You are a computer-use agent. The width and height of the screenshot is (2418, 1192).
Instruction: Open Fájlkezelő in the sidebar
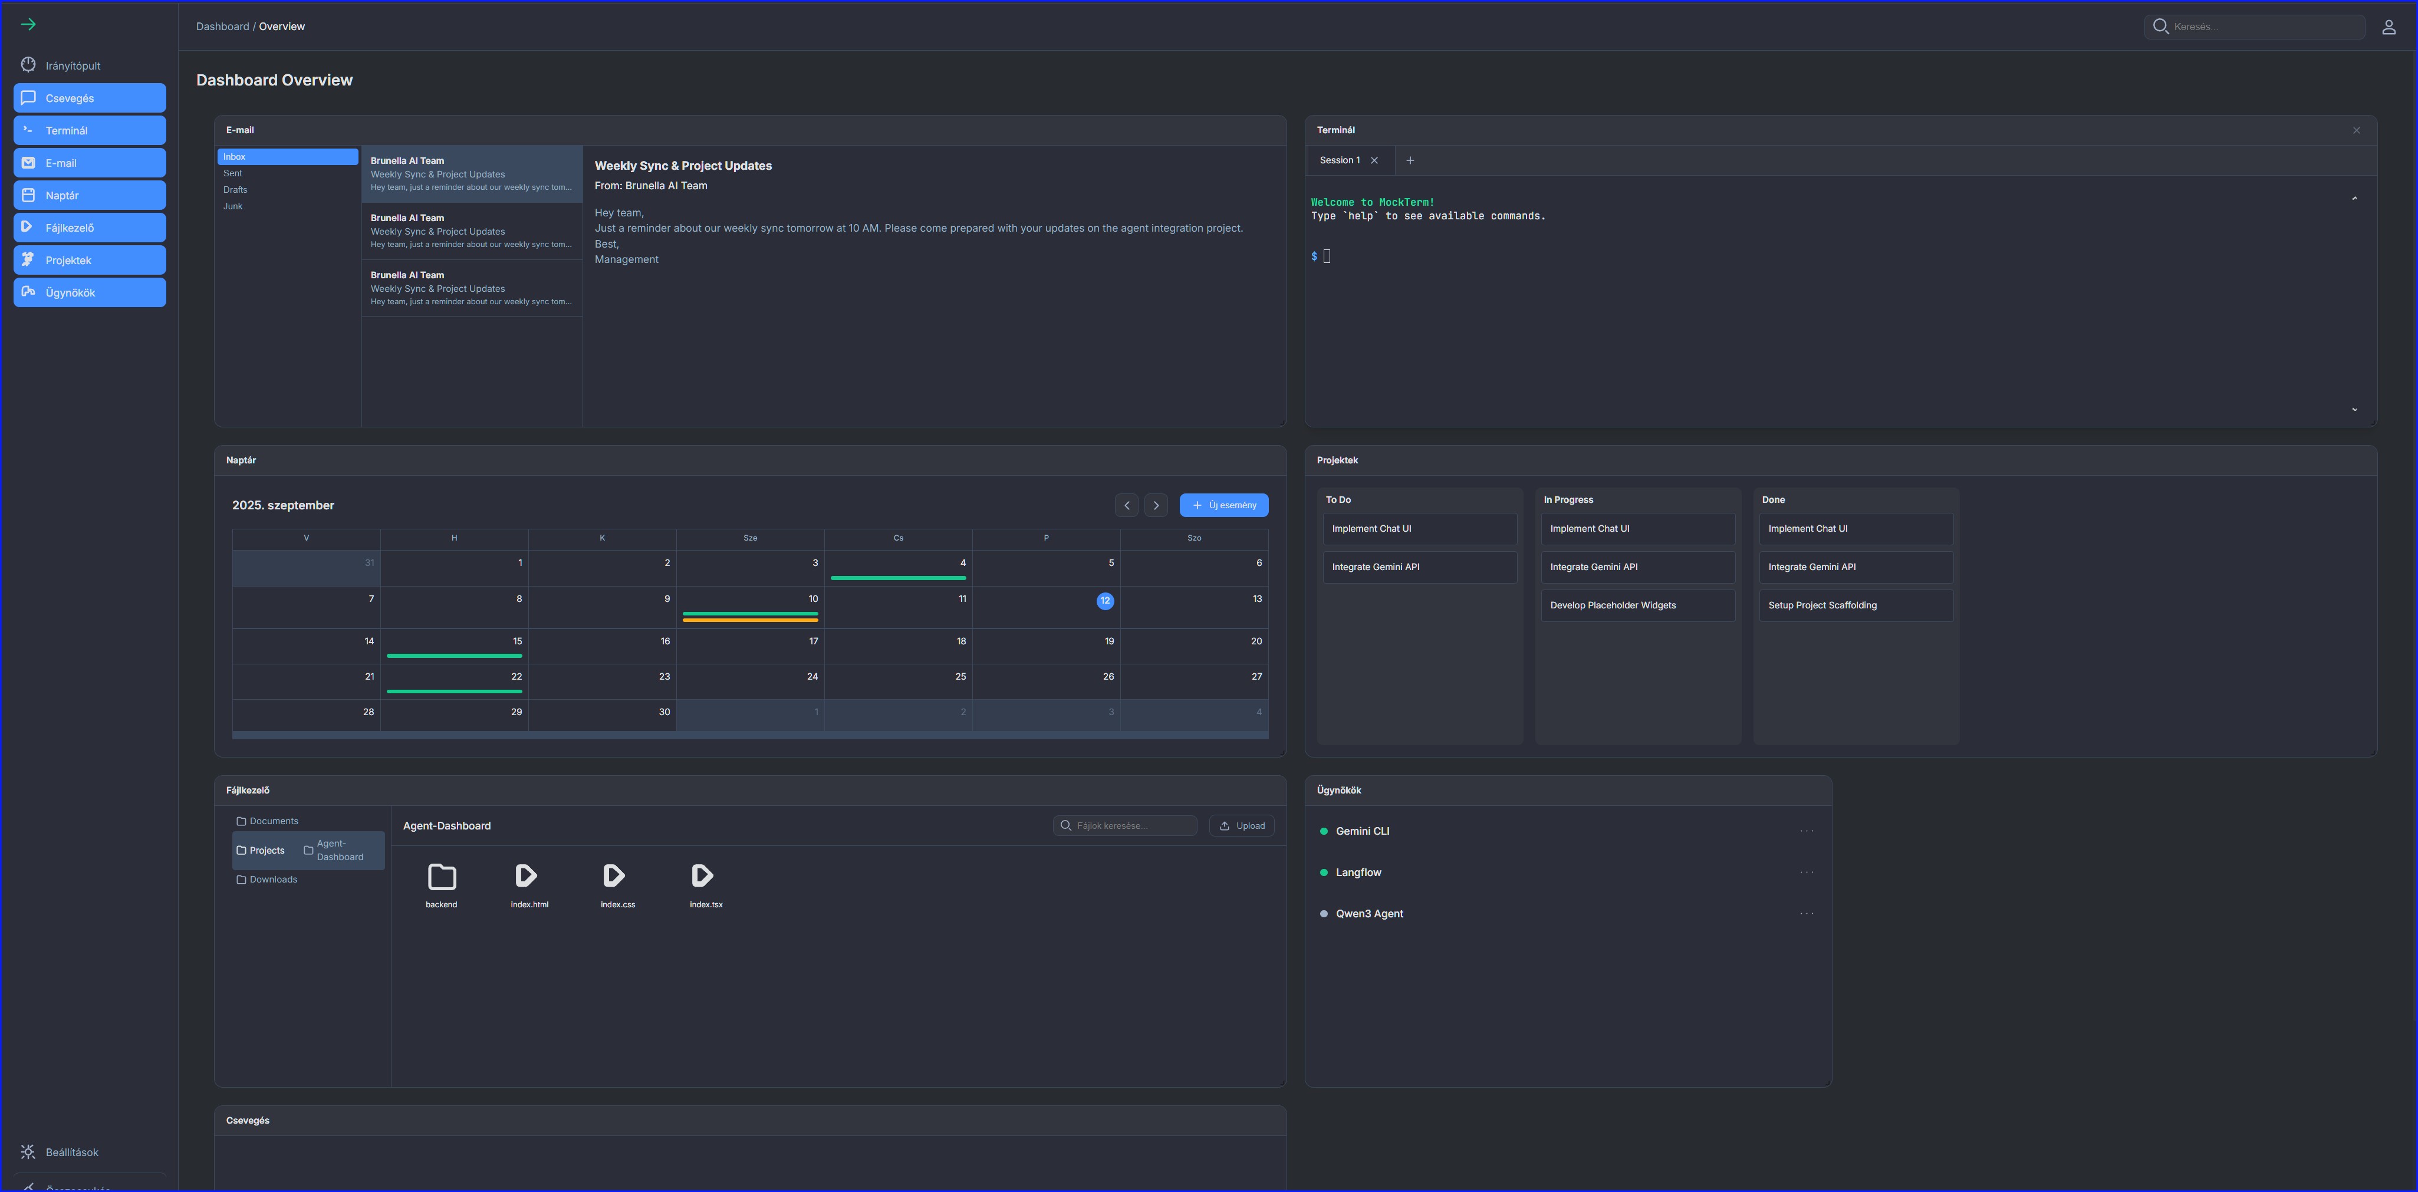pyautogui.click(x=89, y=228)
